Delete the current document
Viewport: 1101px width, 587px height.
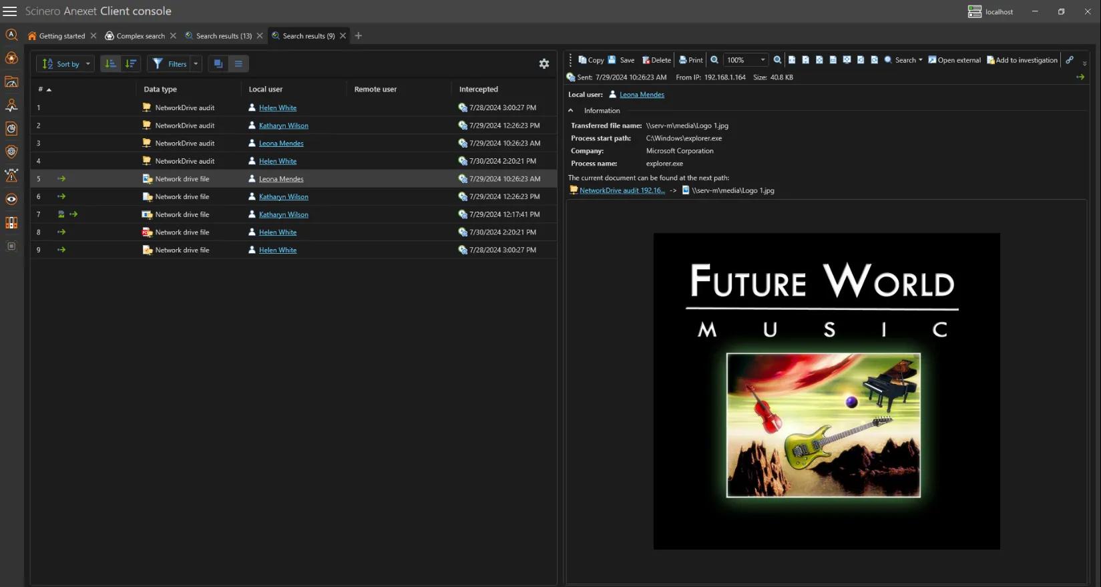tap(656, 60)
